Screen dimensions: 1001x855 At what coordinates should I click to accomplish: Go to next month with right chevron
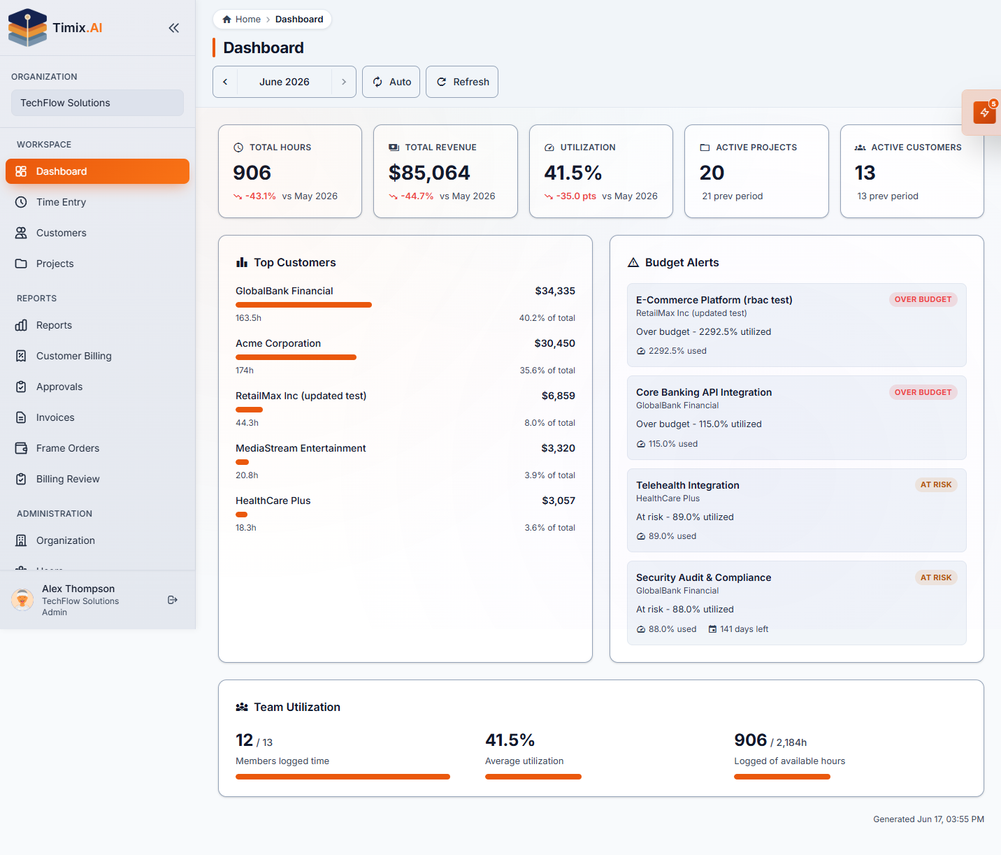[344, 82]
